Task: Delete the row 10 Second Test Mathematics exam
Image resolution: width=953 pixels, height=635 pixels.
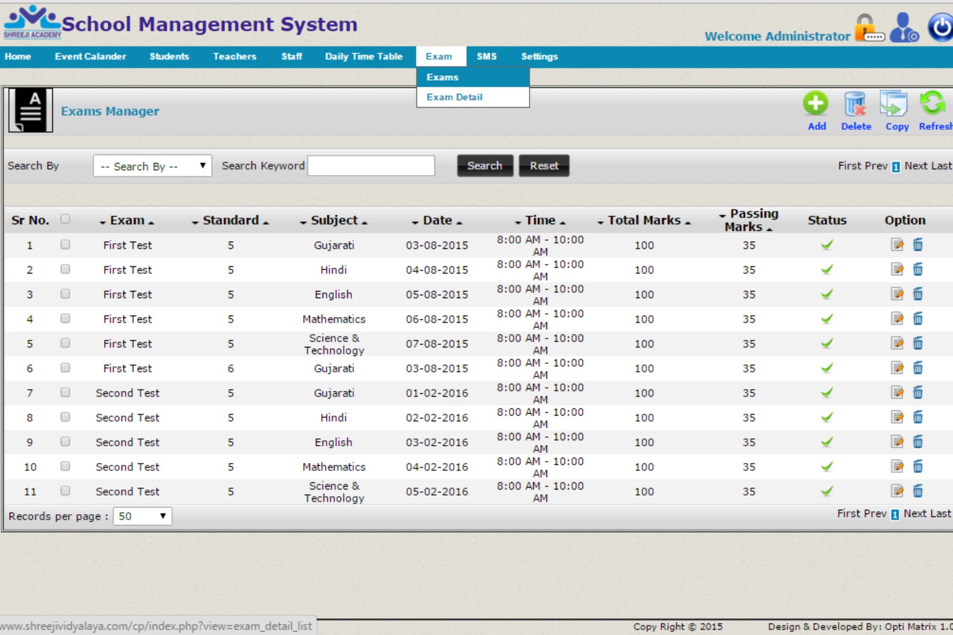Action: [x=918, y=467]
